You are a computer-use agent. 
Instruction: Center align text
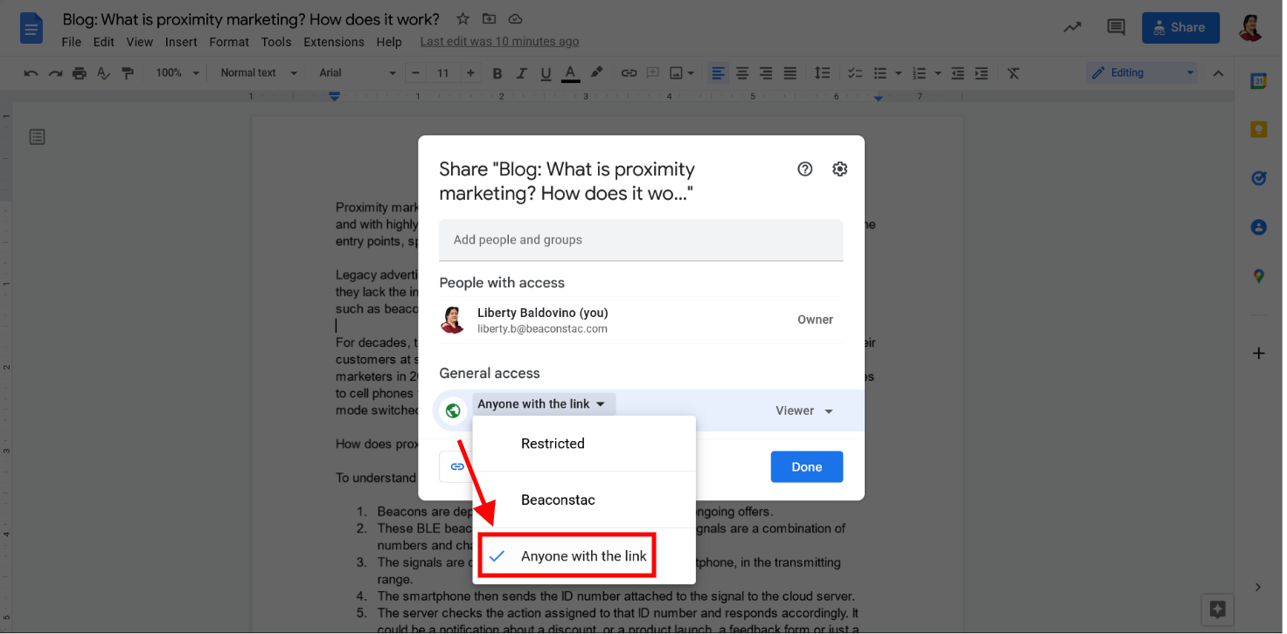[742, 73]
